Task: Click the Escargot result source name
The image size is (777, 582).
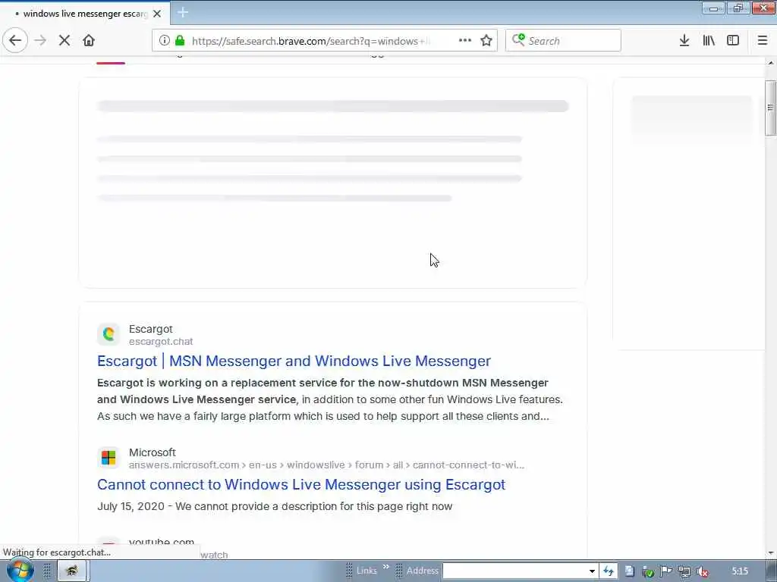Action: [151, 329]
